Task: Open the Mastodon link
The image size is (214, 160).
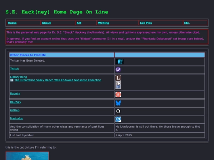Action: tap(17, 119)
